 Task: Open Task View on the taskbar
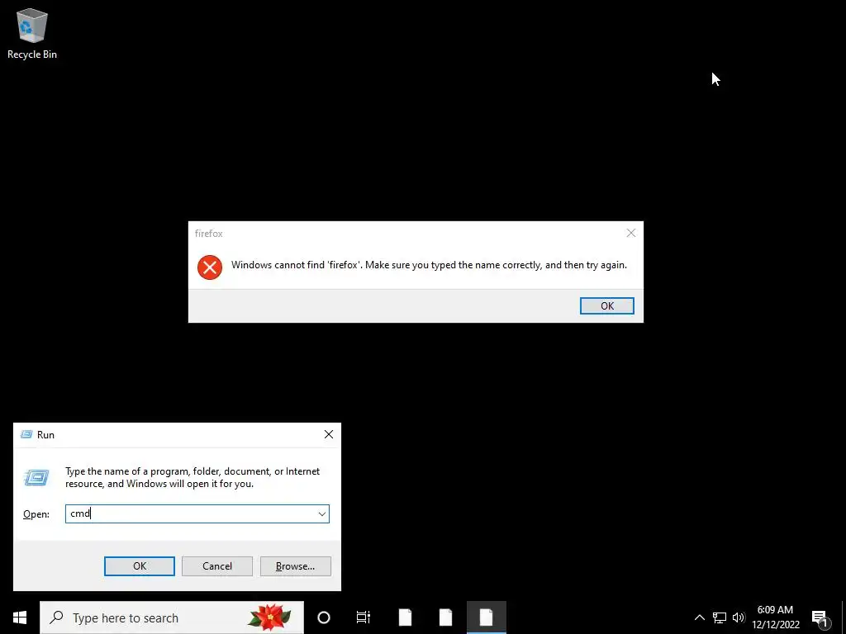pyautogui.click(x=364, y=617)
